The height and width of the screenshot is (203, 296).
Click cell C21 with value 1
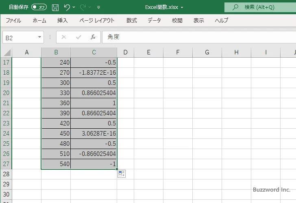94,103
